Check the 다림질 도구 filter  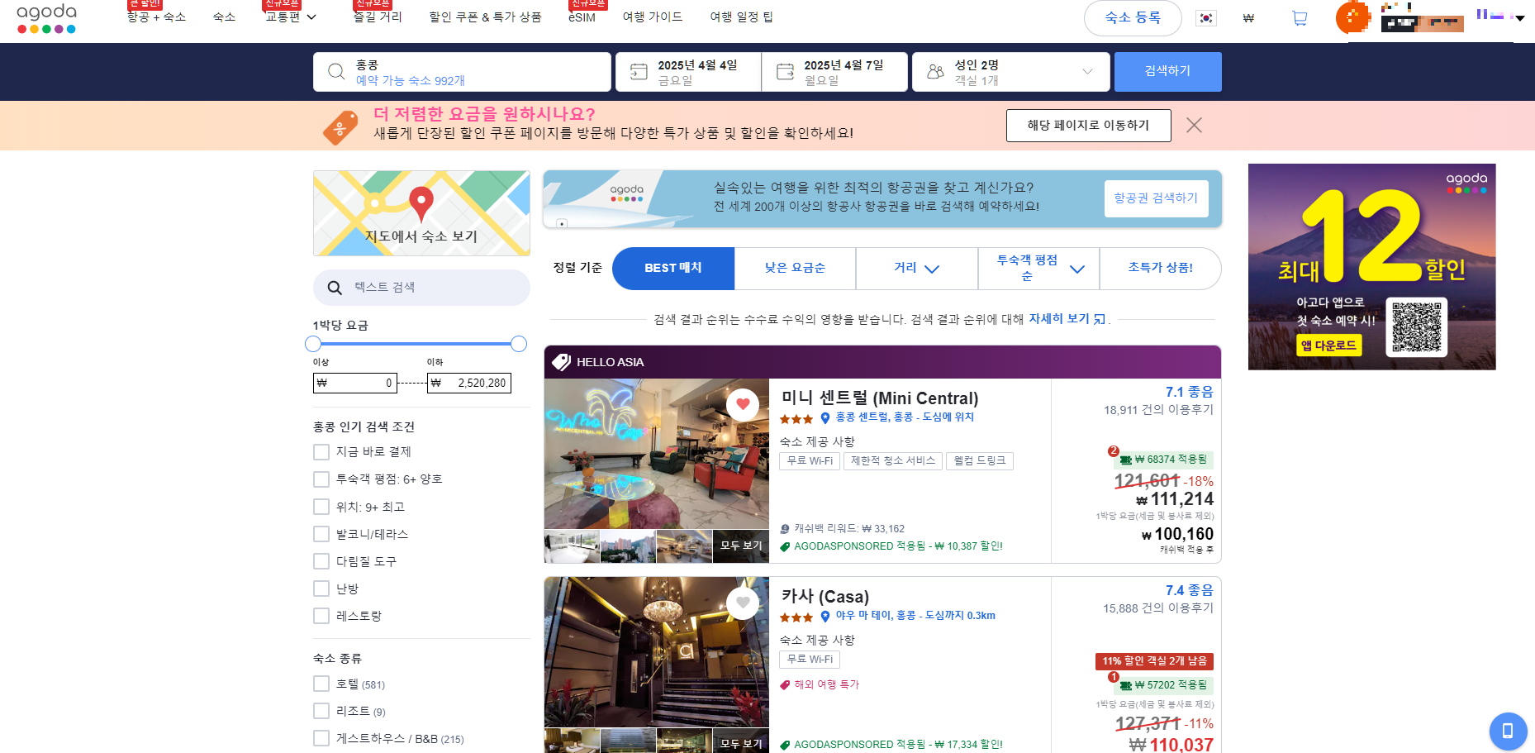click(321, 561)
